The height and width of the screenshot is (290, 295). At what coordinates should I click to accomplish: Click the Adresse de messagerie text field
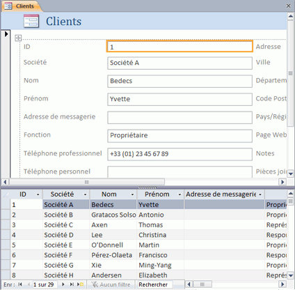(180, 117)
